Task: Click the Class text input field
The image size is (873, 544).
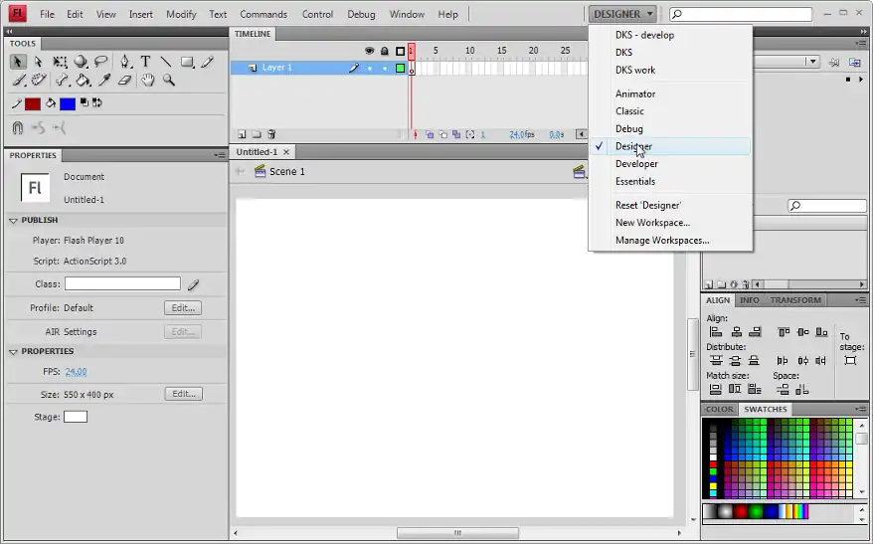Action: [x=122, y=283]
